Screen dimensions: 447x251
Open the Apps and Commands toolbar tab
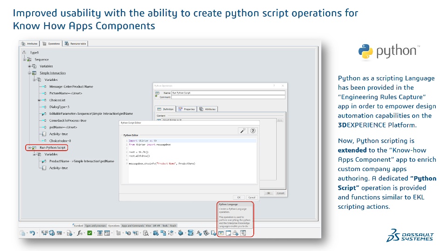[x=133, y=226]
